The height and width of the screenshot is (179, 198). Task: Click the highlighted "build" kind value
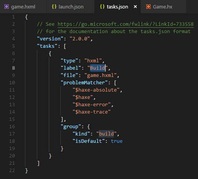coord(106,134)
